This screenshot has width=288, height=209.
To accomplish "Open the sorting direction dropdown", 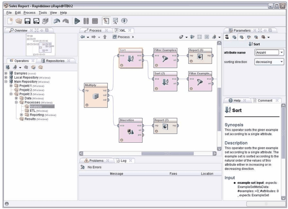I will click(x=282, y=62).
